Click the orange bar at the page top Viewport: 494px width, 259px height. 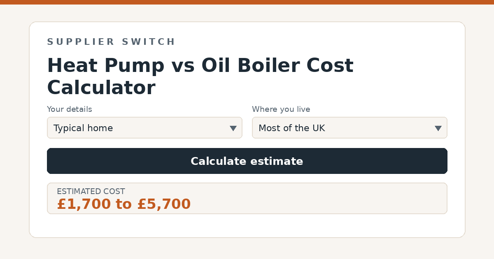coord(247,2)
